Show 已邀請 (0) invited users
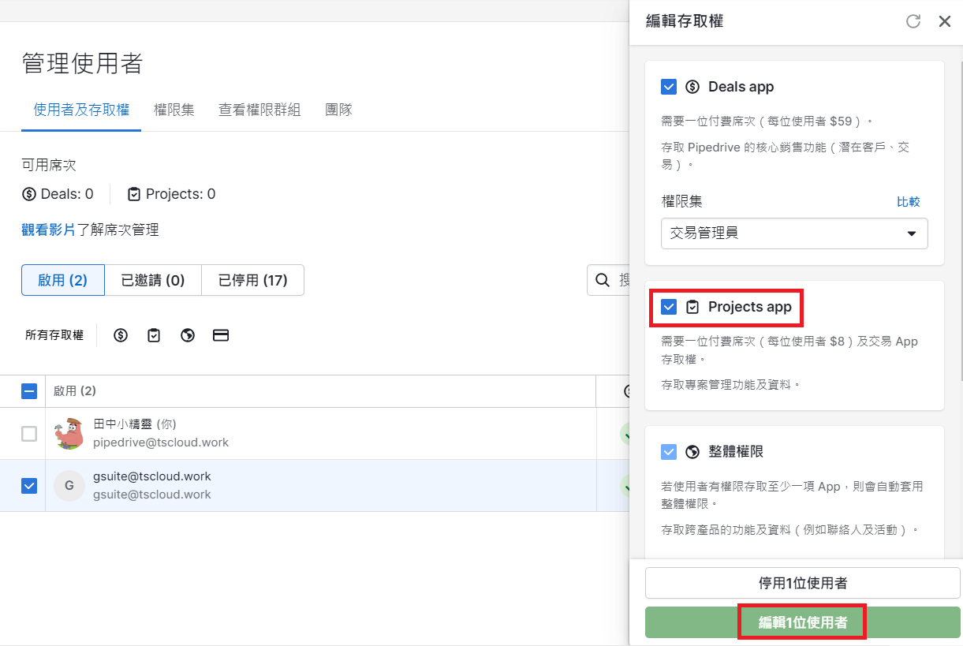This screenshot has width=963, height=646. pos(153,280)
